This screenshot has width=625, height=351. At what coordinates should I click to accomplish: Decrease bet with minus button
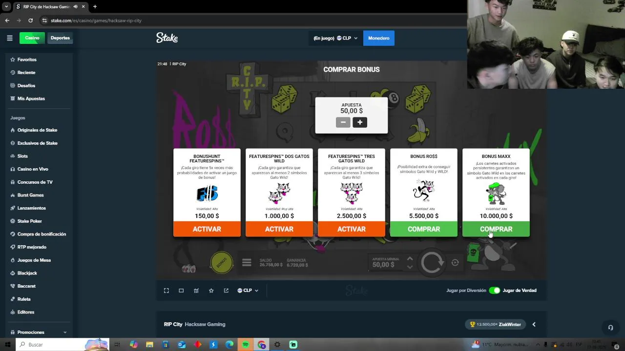(x=343, y=122)
